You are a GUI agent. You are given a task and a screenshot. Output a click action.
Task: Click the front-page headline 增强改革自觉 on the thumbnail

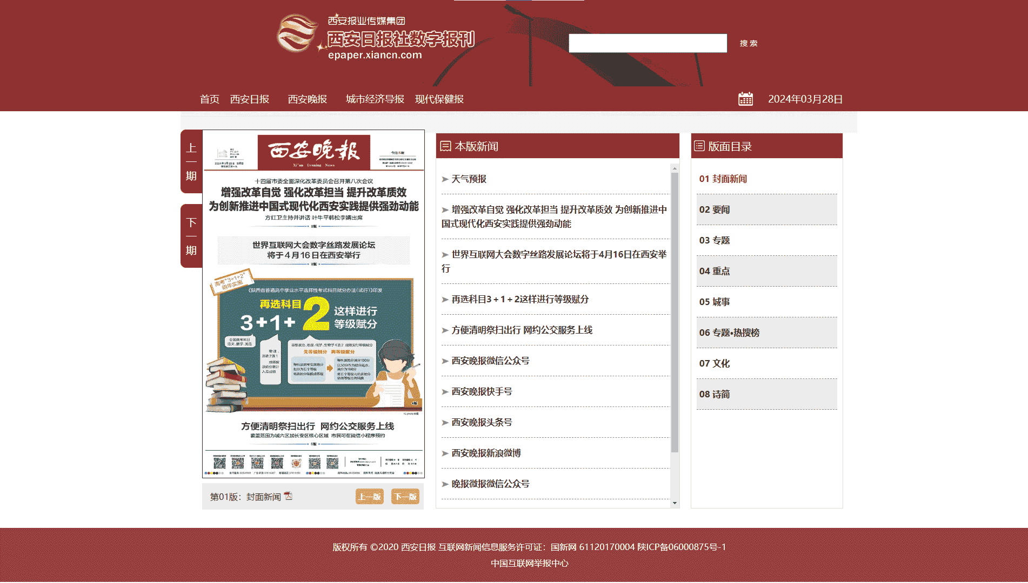click(x=314, y=199)
